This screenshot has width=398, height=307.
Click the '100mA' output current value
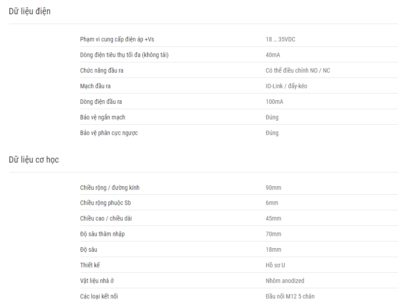274,102
